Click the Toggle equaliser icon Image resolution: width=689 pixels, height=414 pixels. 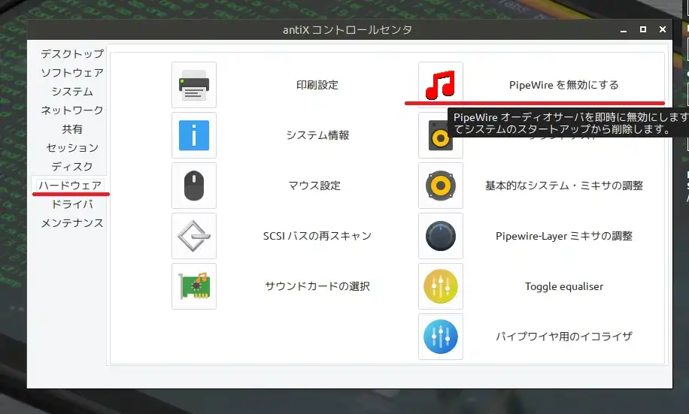pos(440,286)
